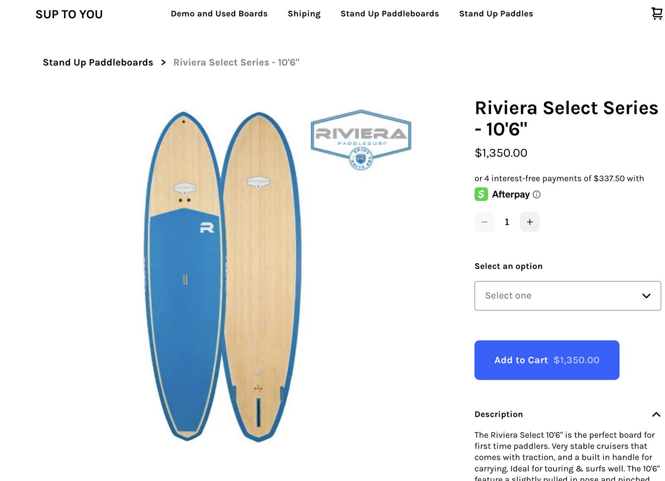Viewport: 665px width, 481px height.
Task: Open Demo and Used Boards menu
Action: click(219, 14)
